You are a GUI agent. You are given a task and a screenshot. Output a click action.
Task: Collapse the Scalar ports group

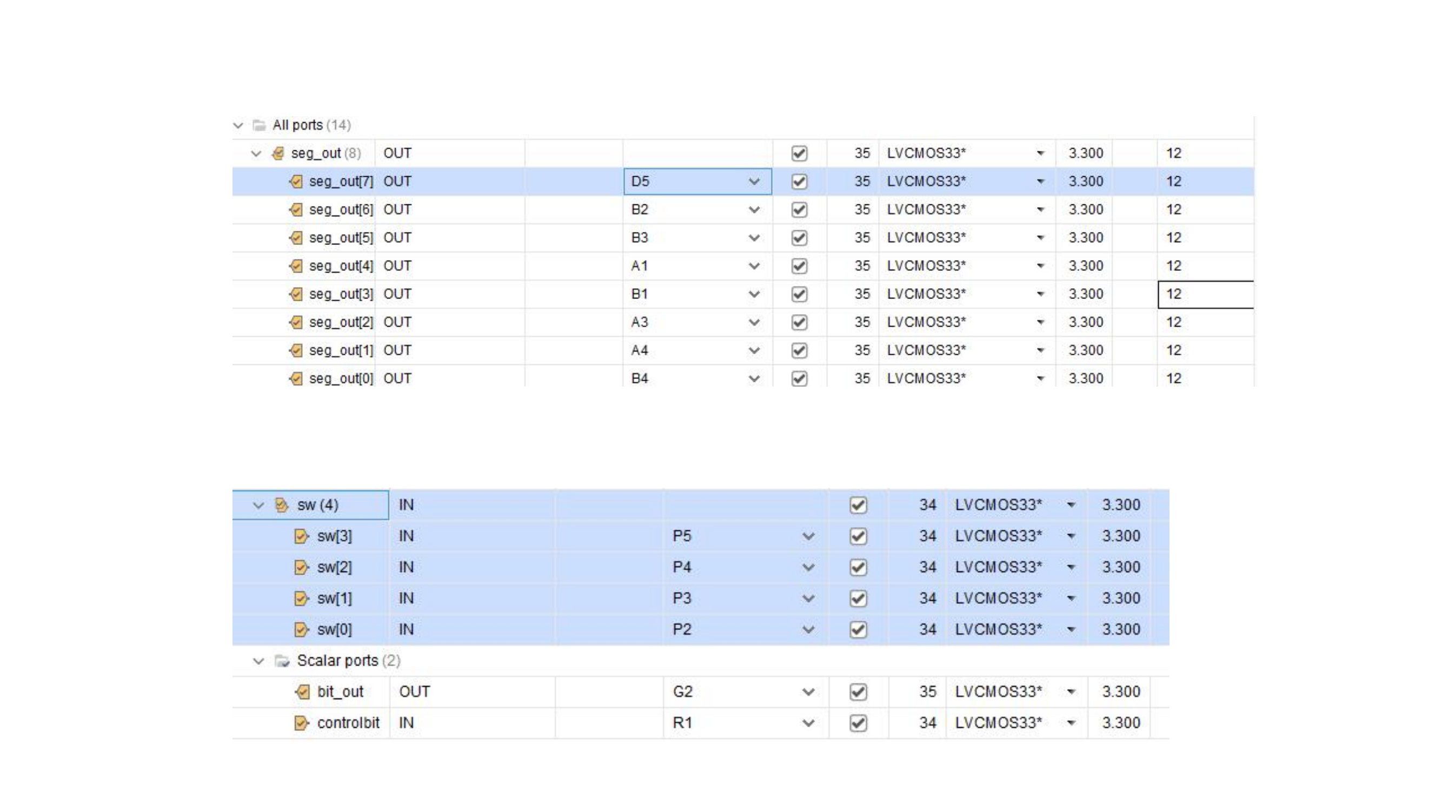pos(258,661)
